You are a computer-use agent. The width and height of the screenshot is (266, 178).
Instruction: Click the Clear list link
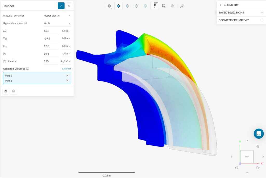[x=66, y=68]
